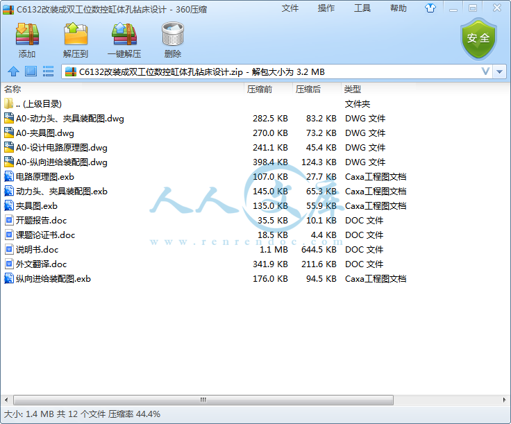
Task: Select file name "A0-设计电路原理图.dwg"
Action: 62,148
